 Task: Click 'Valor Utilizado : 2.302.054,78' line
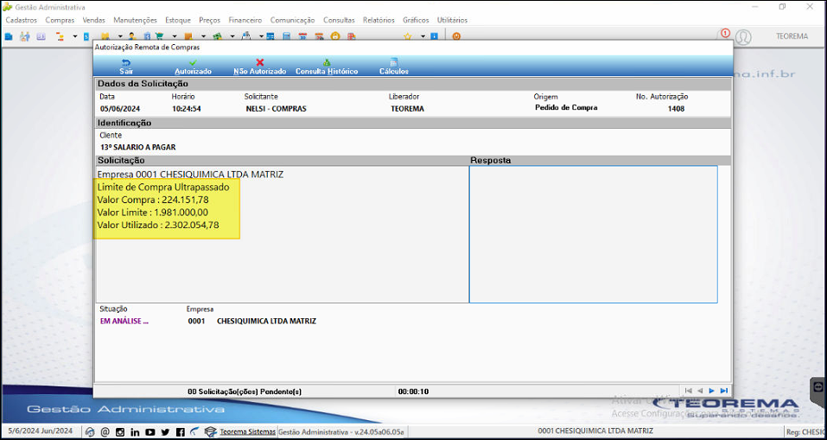pyautogui.click(x=158, y=226)
